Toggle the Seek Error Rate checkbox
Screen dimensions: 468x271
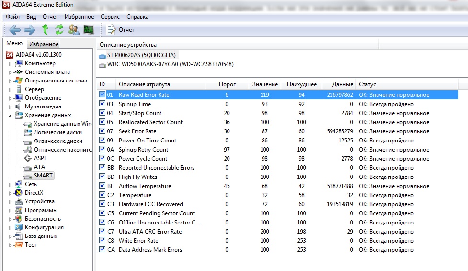point(102,131)
